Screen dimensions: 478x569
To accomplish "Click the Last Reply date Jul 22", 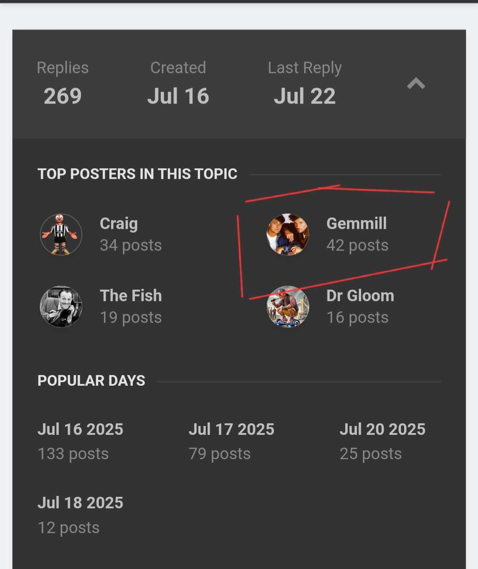I will point(305,96).
